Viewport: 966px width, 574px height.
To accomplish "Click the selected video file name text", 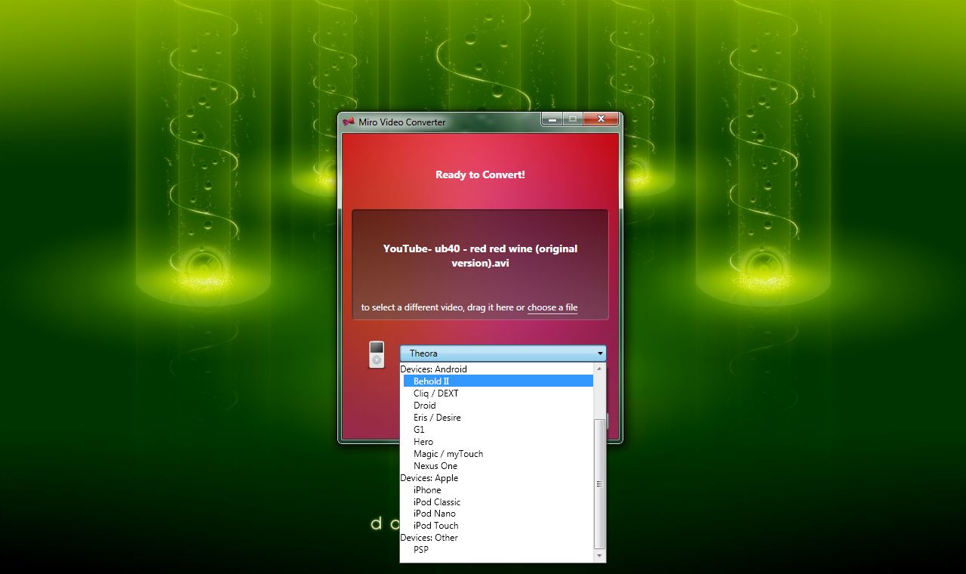I will [480, 256].
